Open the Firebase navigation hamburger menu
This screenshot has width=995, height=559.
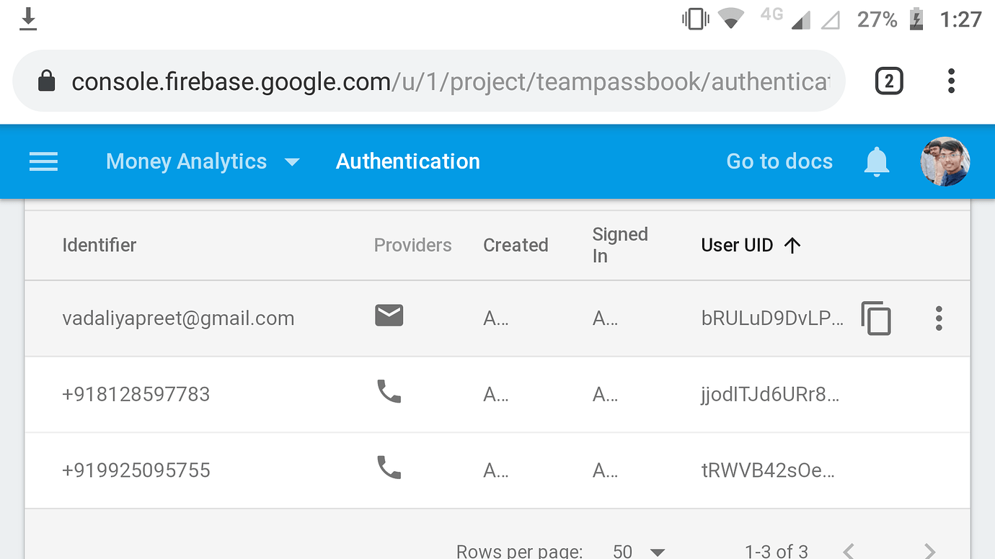pos(43,161)
